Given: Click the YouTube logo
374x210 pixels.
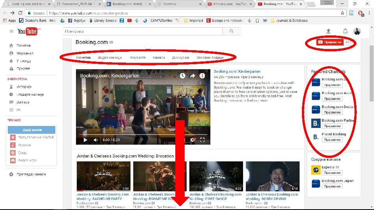Looking at the screenshot, I should [x=27, y=31].
